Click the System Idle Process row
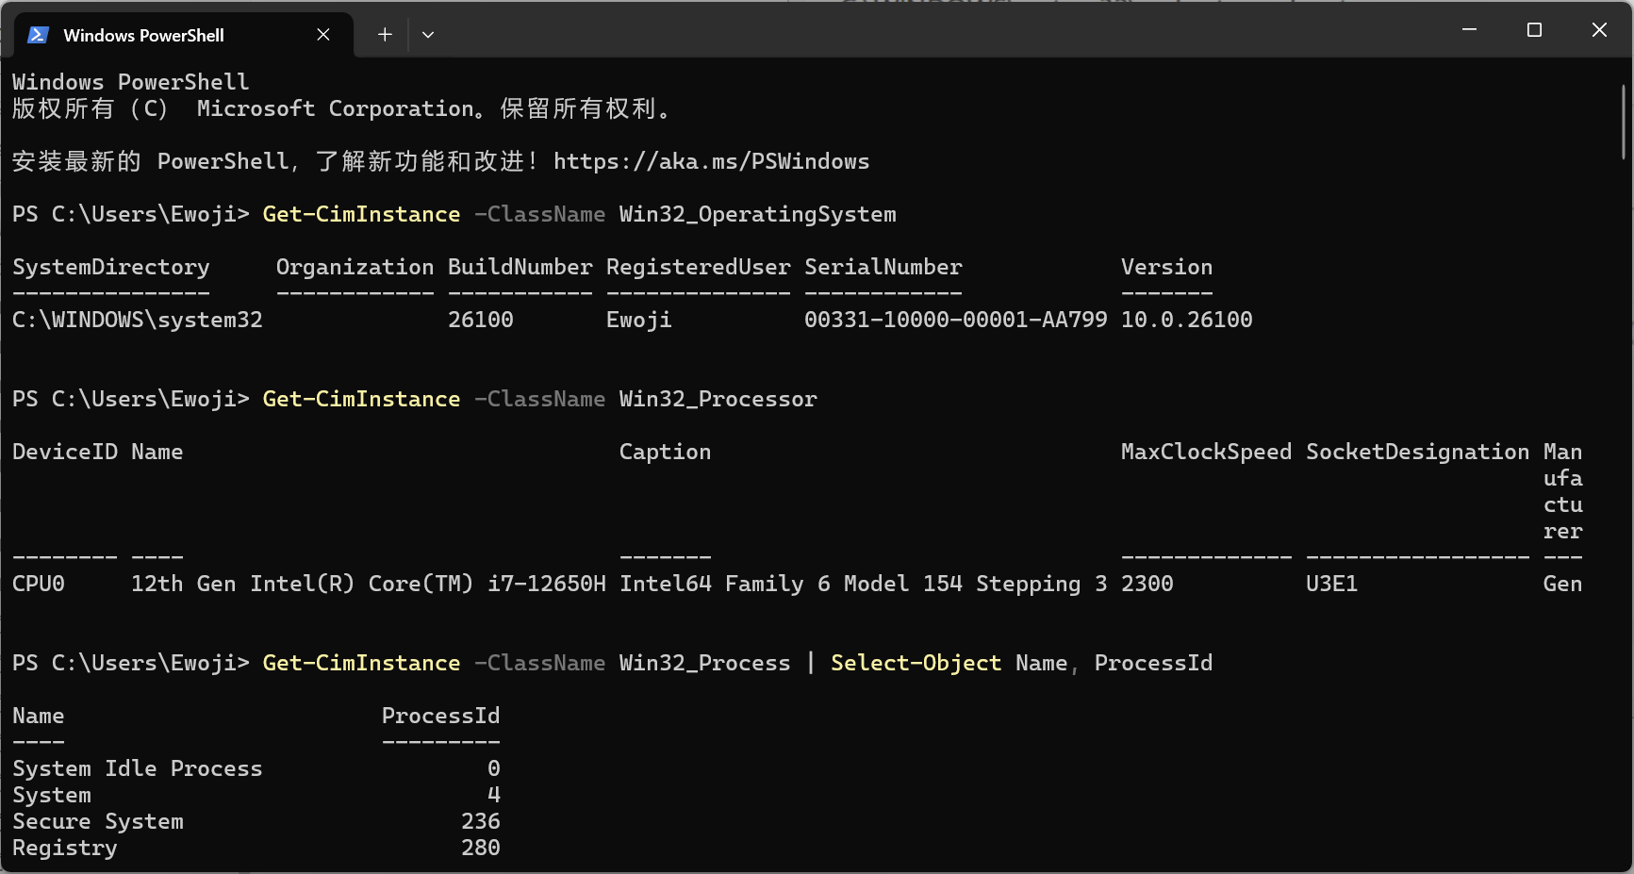 (256, 768)
